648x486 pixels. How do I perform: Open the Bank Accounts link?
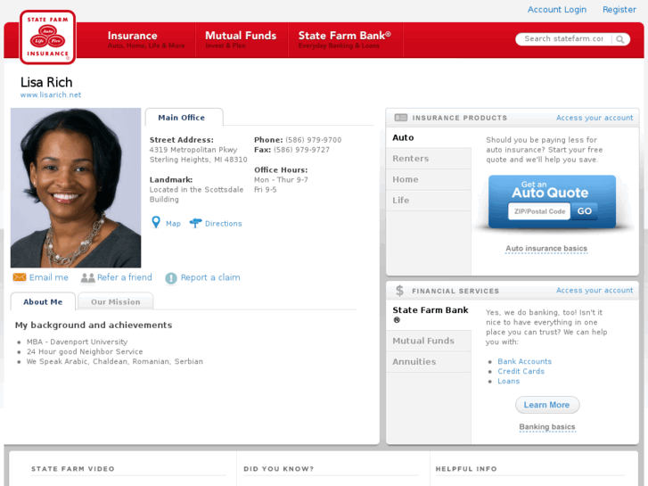(x=524, y=361)
